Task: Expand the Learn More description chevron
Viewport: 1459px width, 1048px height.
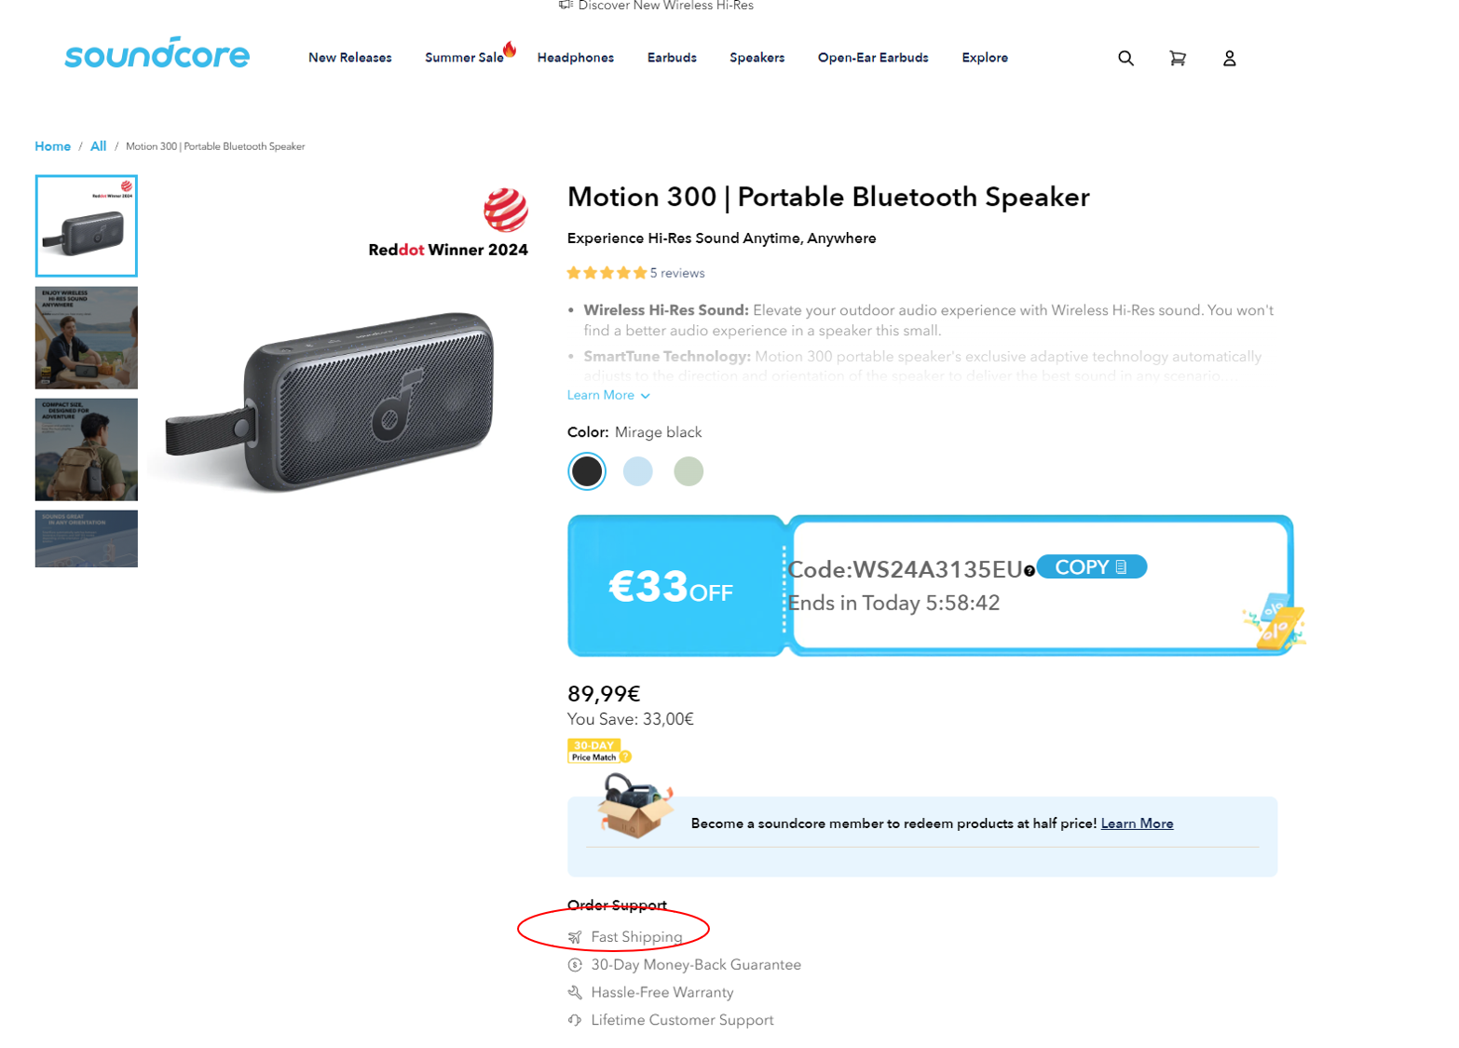Action: (645, 396)
